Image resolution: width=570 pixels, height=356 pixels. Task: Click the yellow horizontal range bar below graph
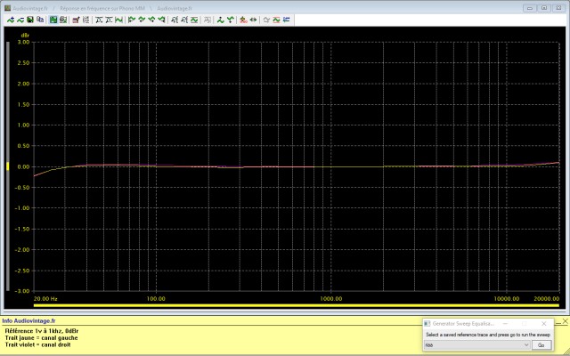[x=297, y=305]
